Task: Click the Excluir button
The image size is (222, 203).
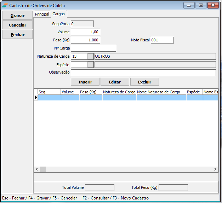Action: coord(144,82)
